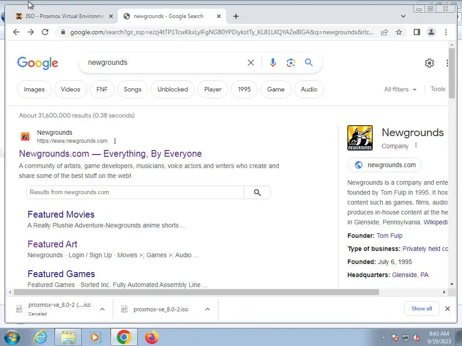
Task: Open the Chrome profile avatar menu
Action: pyautogui.click(x=431, y=32)
